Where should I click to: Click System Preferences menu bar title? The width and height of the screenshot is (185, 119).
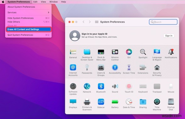point(19,2)
